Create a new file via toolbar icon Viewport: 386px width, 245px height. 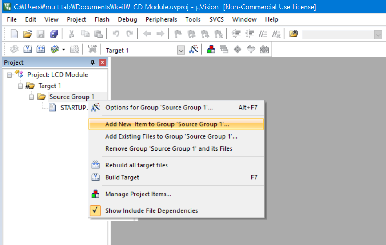click(x=14, y=34)
